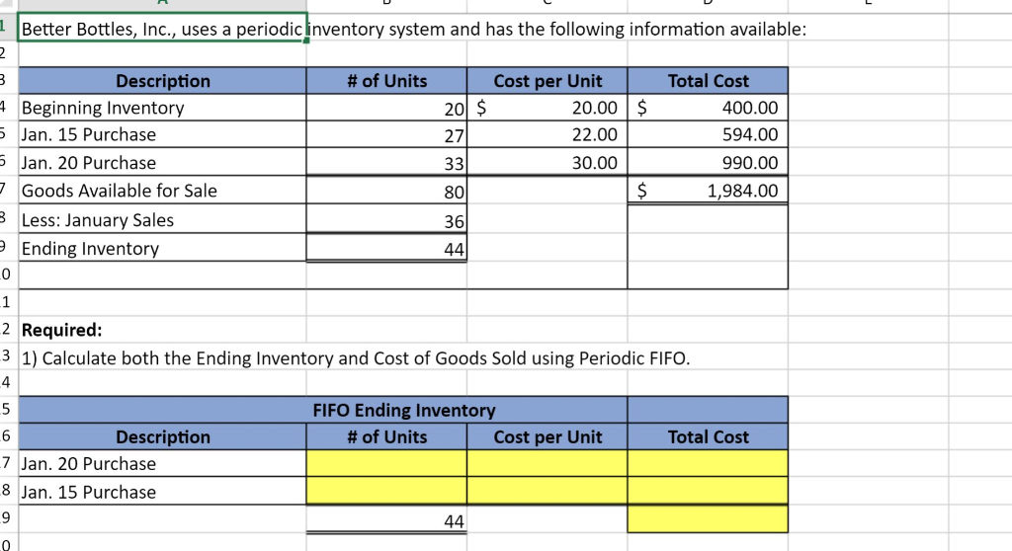Select total 1,984.00 cell
This screenshot has height=551, width=1012.
(x=708, y=191)
